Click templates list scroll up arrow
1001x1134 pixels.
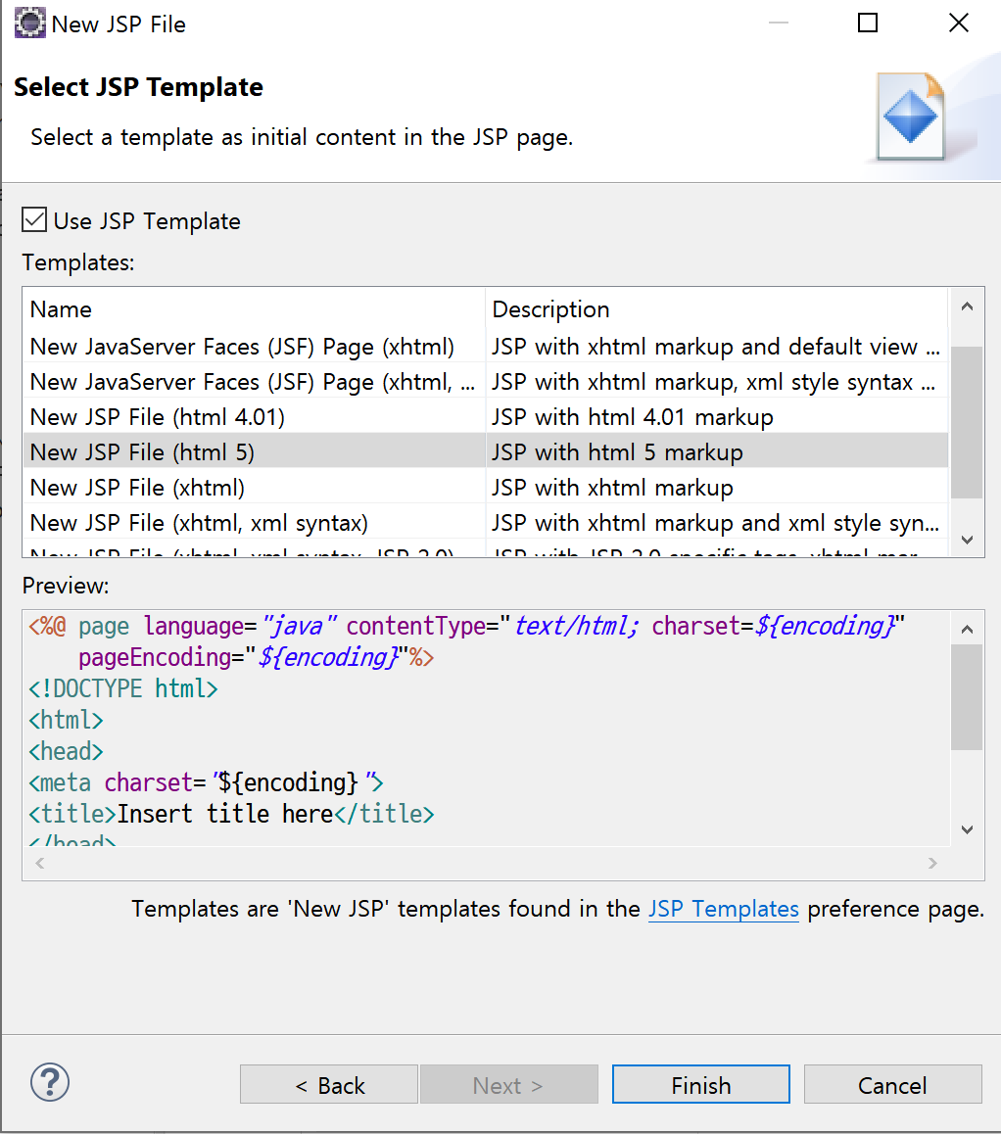967,307
